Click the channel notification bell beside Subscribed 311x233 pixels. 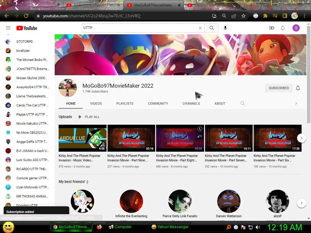tap(298, 88)
